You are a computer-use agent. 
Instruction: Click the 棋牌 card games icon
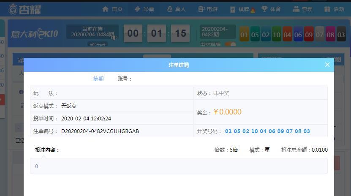(233, 9)
